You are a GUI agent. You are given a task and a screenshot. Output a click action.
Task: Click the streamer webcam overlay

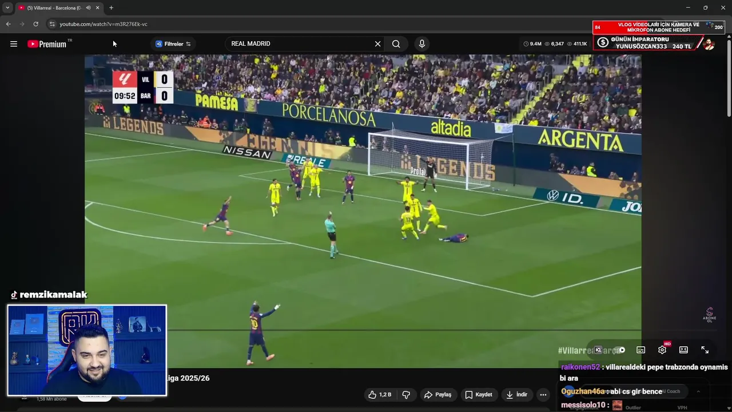(x=87, y=350)
